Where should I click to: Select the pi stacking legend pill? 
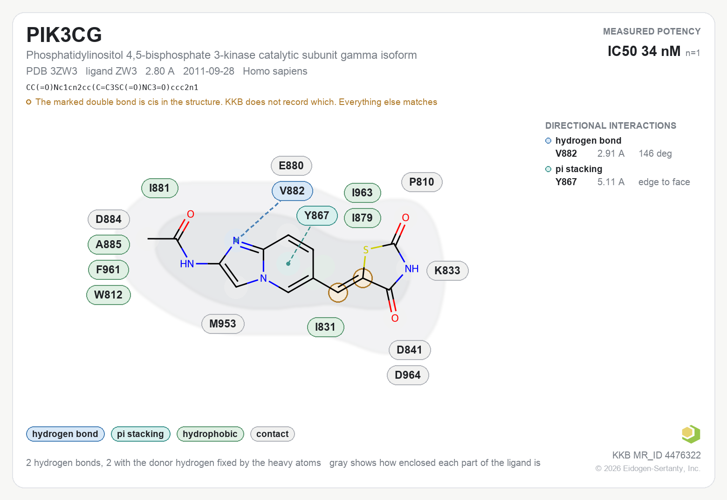[140, 434]
